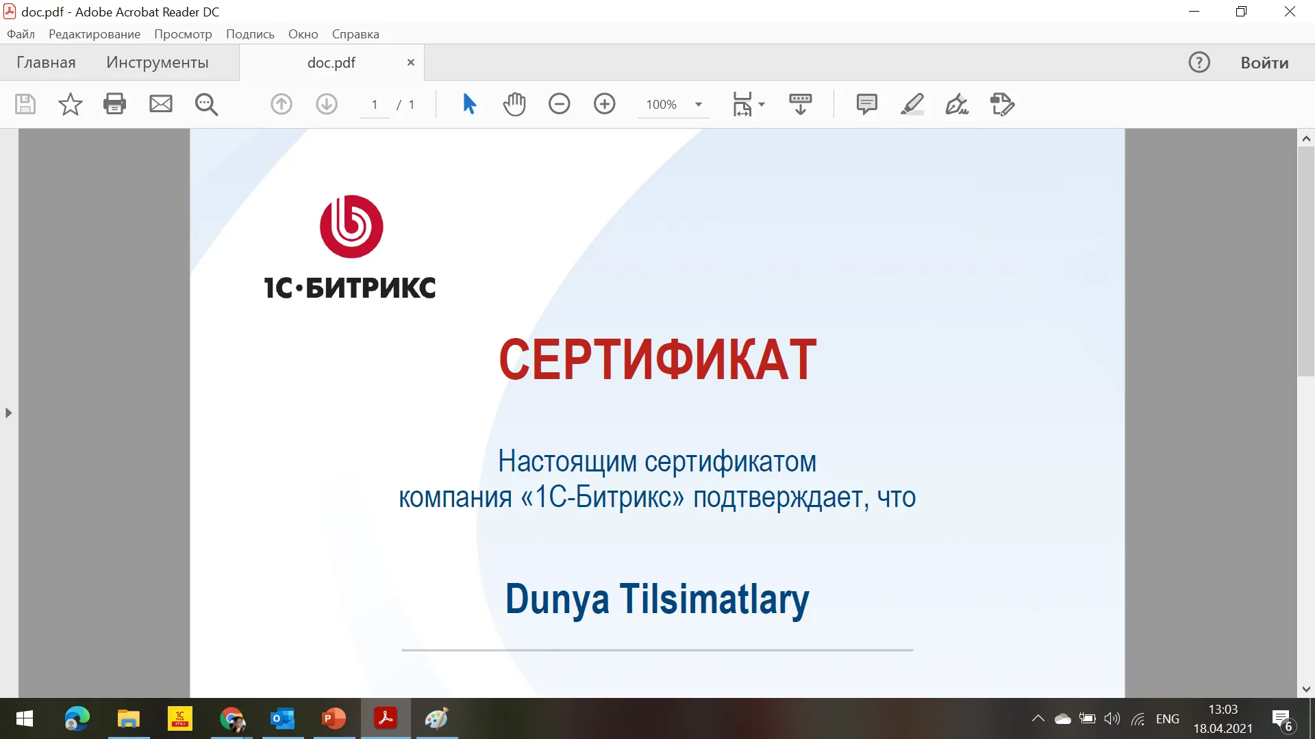Open the notification center icon
This screenshot has width=1315, height=739.
(1283, 720)
